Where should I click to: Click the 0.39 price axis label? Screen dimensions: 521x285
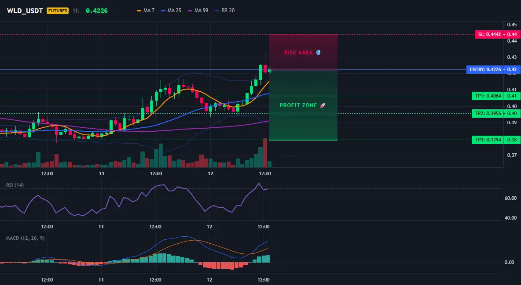(x=512, y=123)
